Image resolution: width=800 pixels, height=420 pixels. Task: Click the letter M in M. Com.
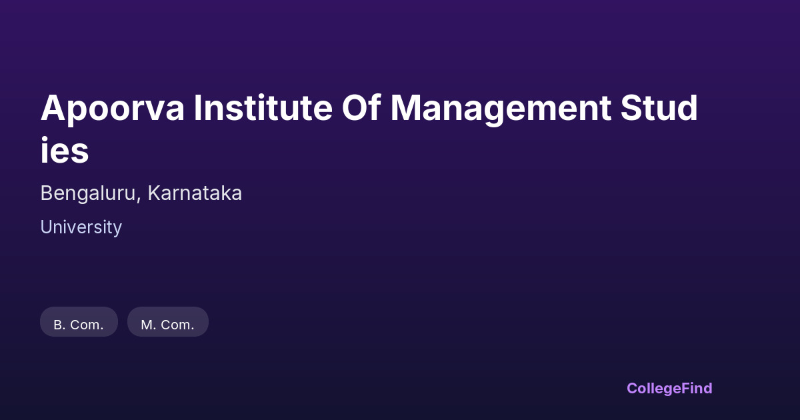coord(147,325)
